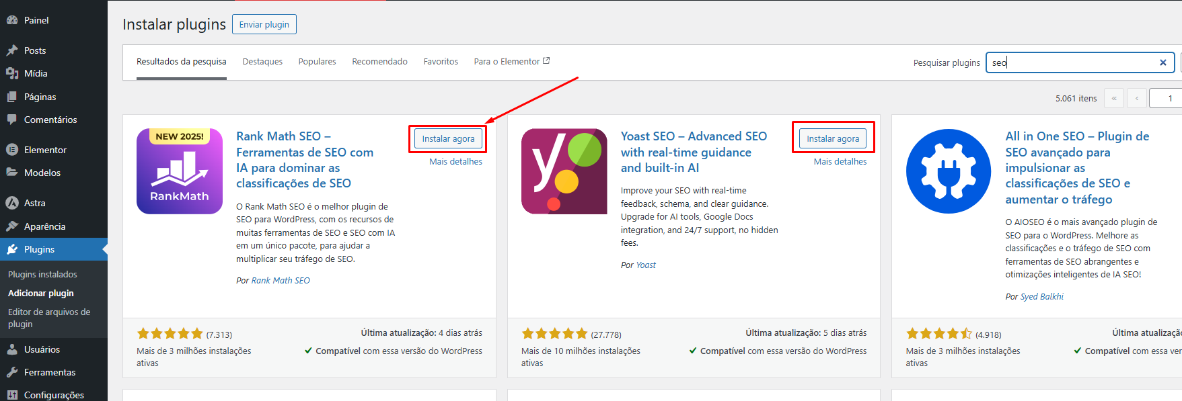Open the Recomendado tab
This screenshot has height=401, width=1182.
coord(380,61)
